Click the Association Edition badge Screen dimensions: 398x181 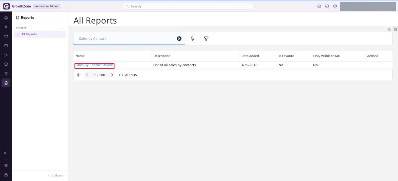pos(47,6)
